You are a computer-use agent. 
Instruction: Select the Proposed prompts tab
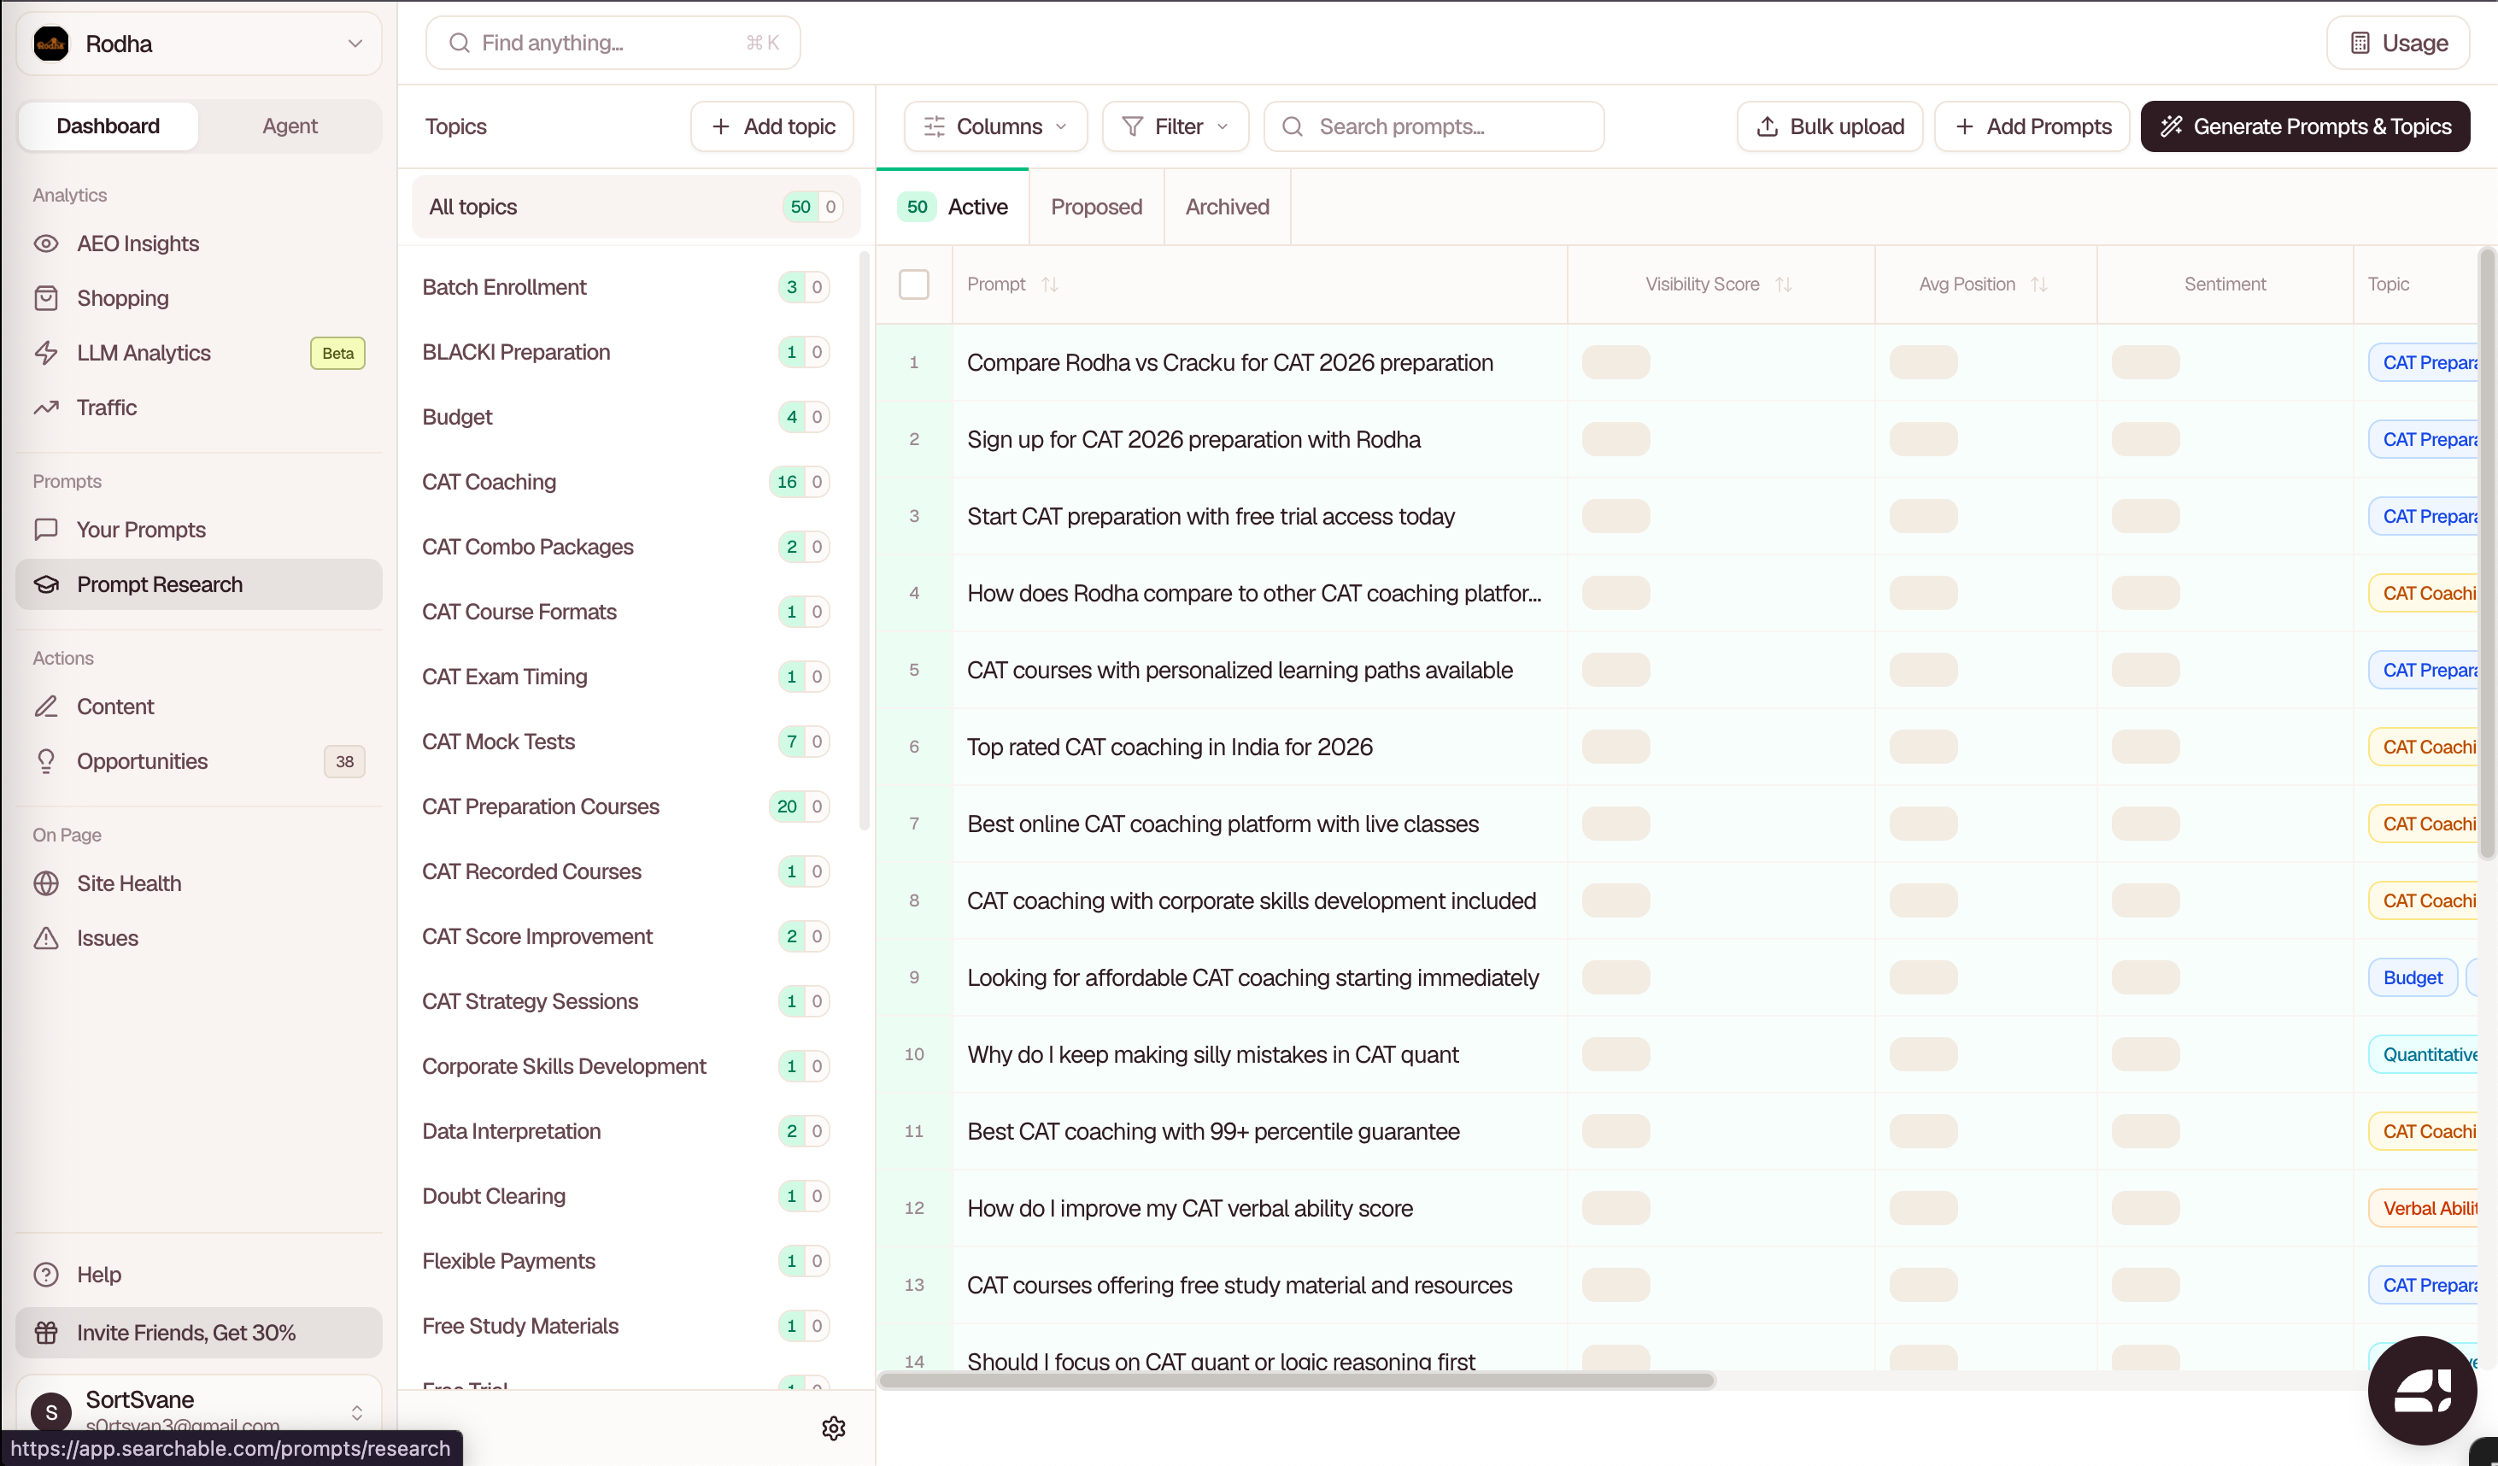point(1096,207)
